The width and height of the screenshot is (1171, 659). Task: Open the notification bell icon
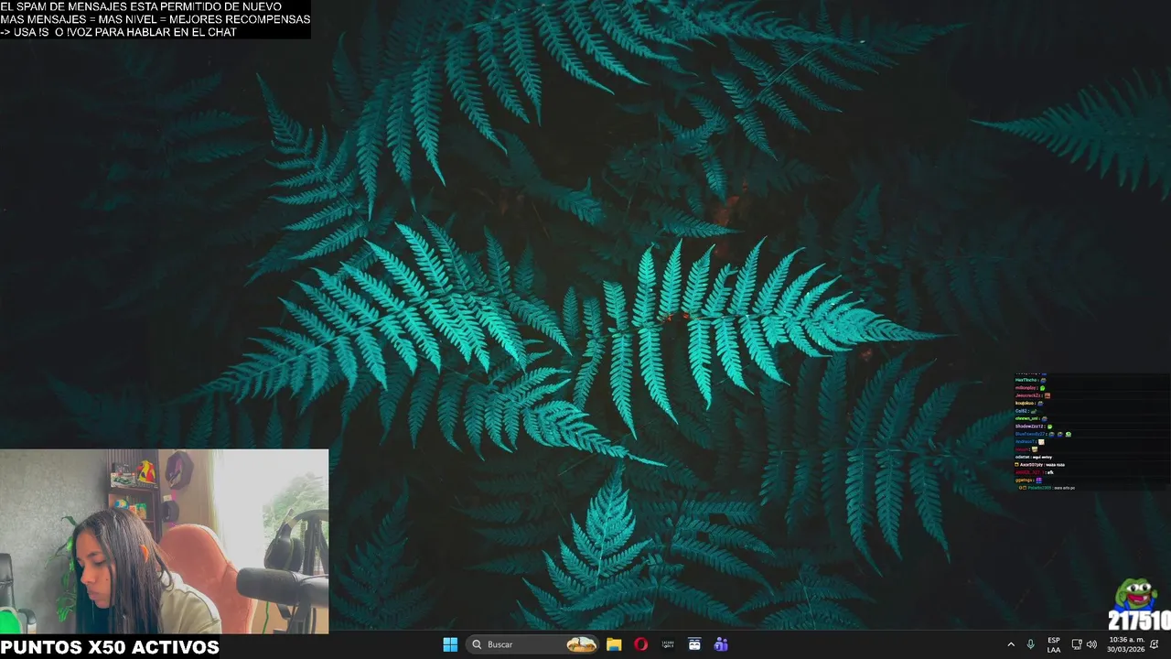point(1155,644)
